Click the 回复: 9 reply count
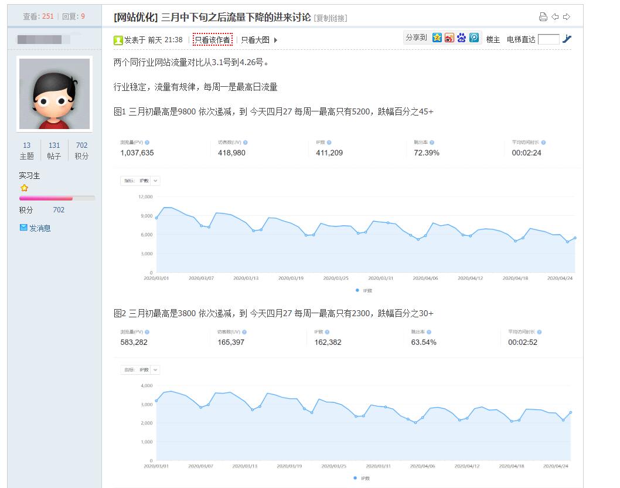Viewport: 620px width, 488px height. coord(74,16)
